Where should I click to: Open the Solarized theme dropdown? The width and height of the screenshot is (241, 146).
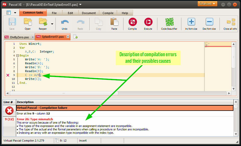pos(207,4)
